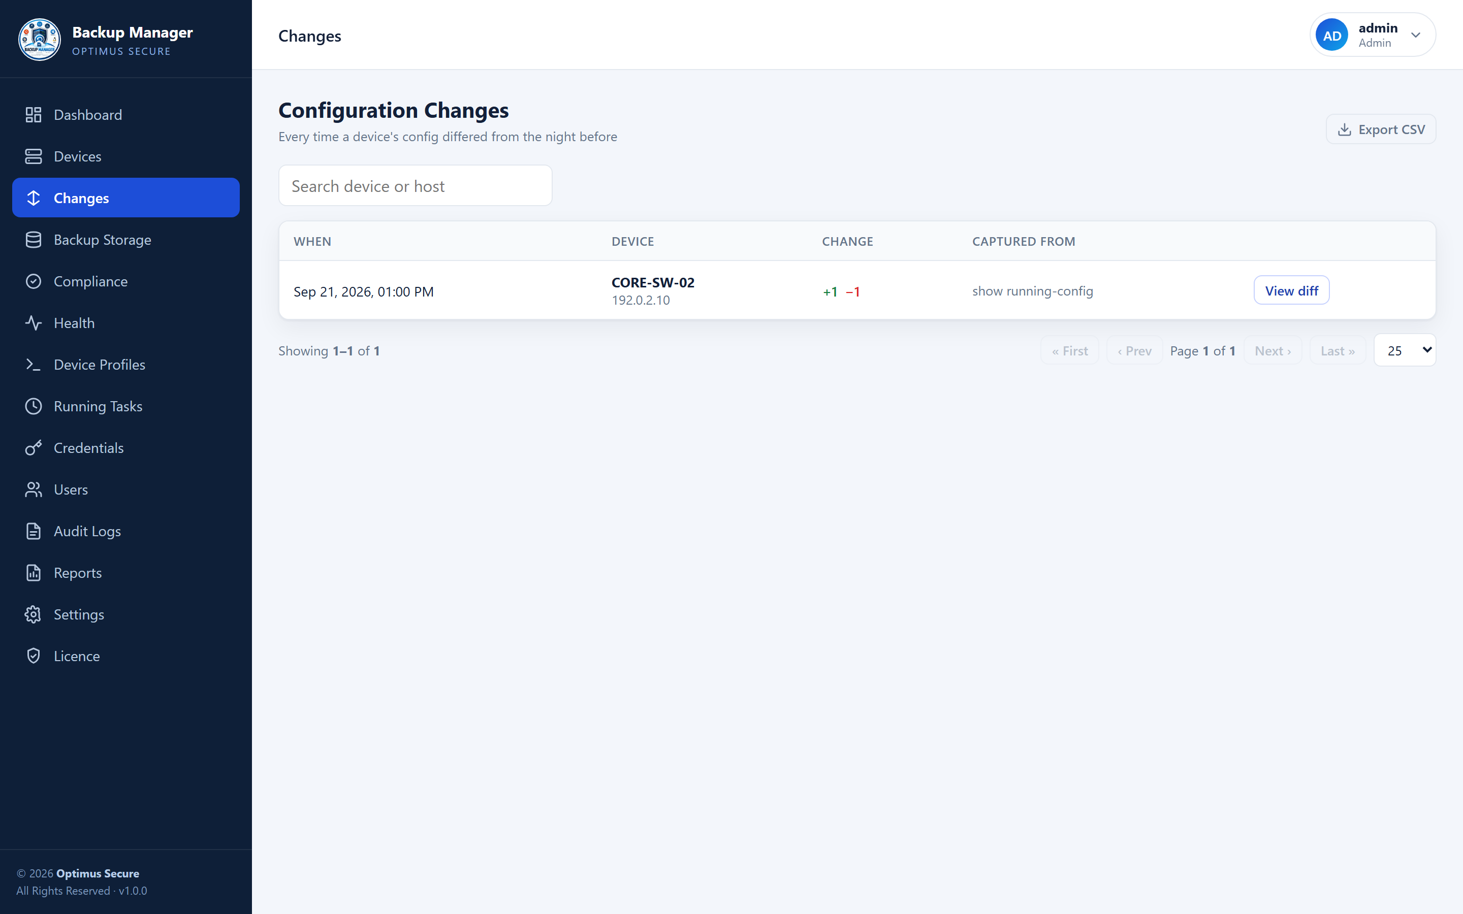Screen dimensions: 1463x914
Task: Focus the Search device or host field
Action: tap(416, 185)
